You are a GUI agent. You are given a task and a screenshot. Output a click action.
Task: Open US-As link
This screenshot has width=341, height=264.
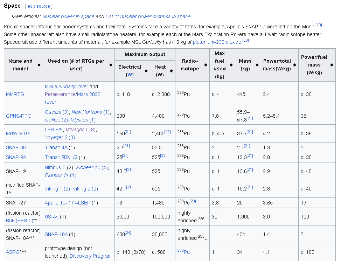pos(51,217)
